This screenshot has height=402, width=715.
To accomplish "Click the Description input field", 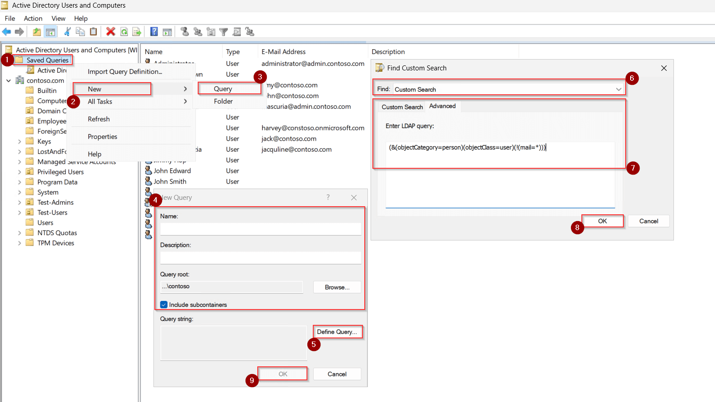I will tap(260, 258).
